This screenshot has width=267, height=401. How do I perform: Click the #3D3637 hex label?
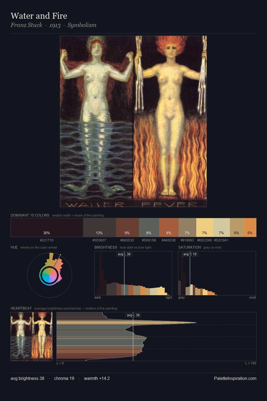(x=99, y=240)
